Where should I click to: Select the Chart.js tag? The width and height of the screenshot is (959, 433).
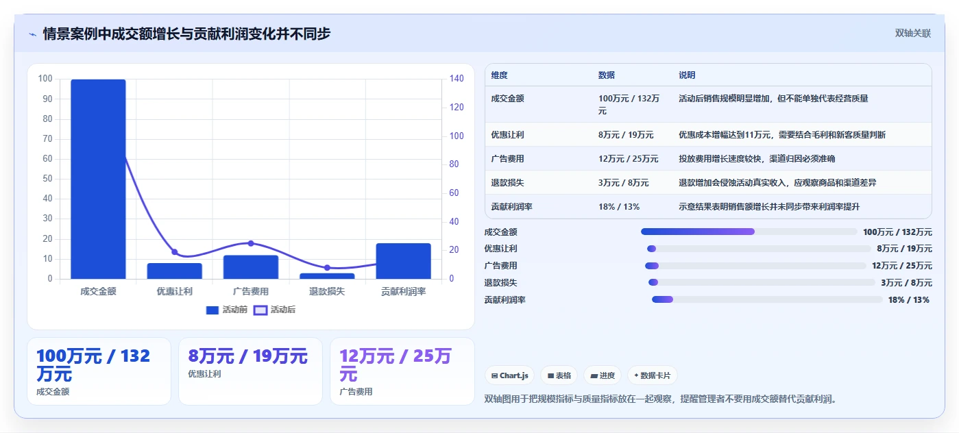510,375
